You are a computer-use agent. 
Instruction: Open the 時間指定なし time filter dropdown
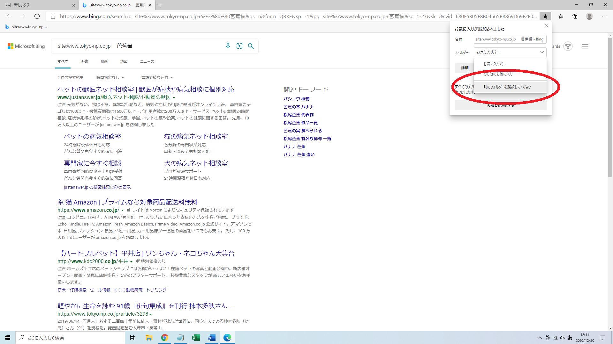point(110,77)
